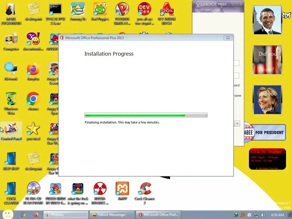The height and width of the screenshot is (219, 292).
Task: Activate the Microsoft Office Prof... taskbar button
Action: coord(158,215)
